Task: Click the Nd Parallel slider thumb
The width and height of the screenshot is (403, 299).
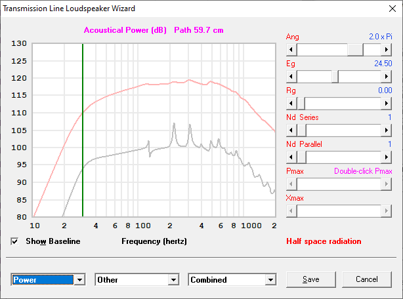Action: tap(301, 157)
